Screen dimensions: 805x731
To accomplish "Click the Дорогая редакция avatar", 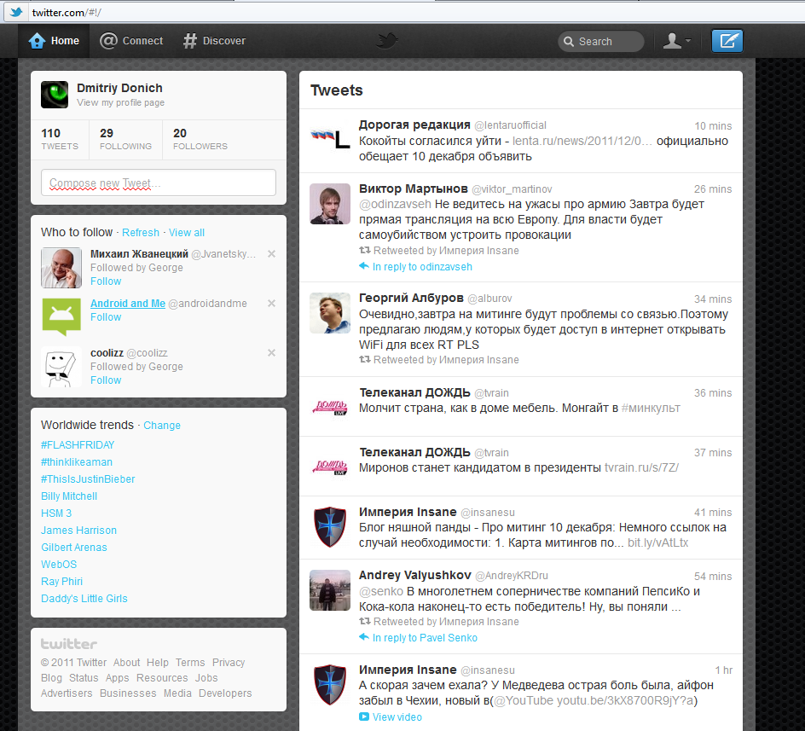I will (330, 139).
